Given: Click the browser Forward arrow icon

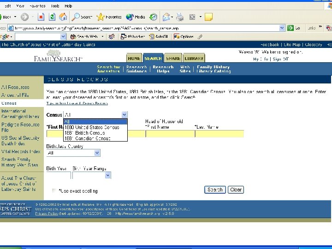Looking at the screenshot, I should pyautogui.click(x=24, y=17).
